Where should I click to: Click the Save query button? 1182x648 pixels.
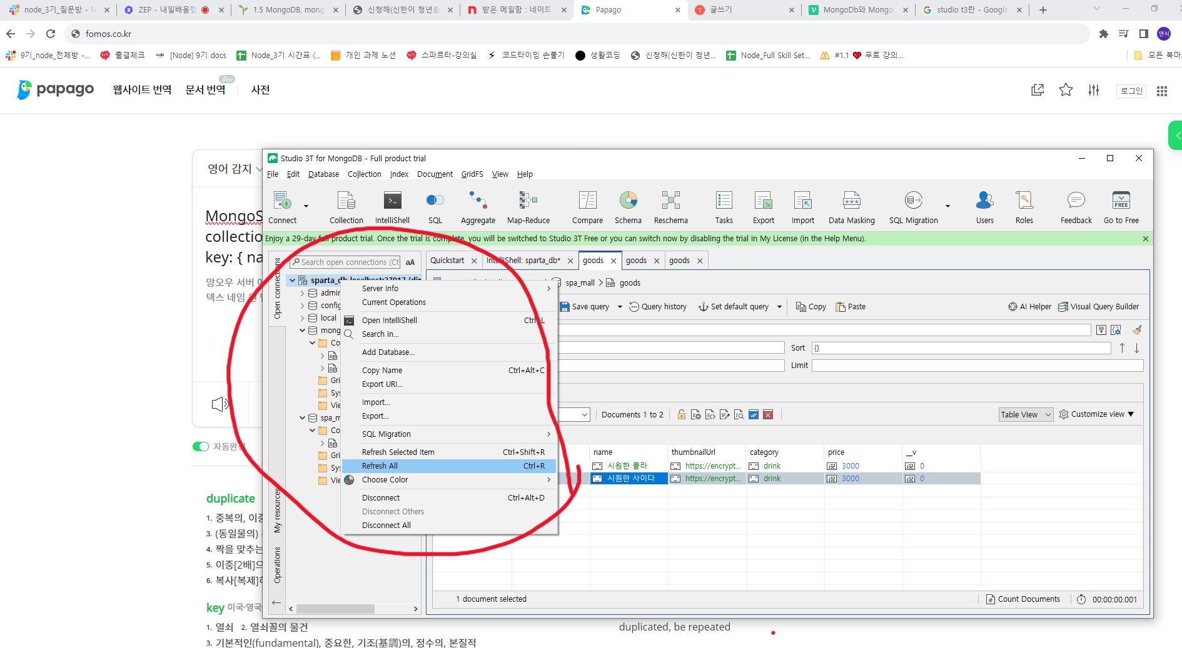click(585, 307)
